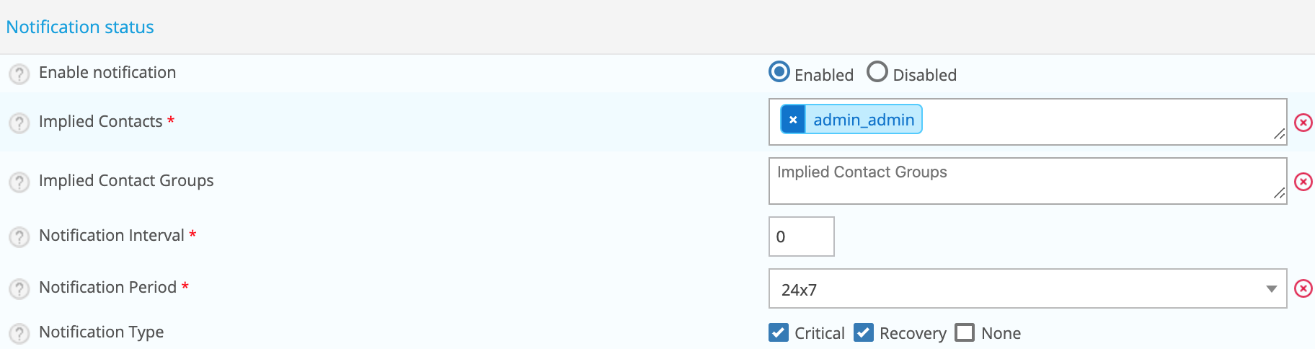
Task: Check the None notification type
Action: point(965,332)
